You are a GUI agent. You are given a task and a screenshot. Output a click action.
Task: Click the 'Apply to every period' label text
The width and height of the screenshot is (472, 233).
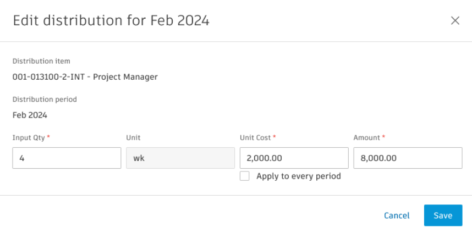tap(299, 176)
